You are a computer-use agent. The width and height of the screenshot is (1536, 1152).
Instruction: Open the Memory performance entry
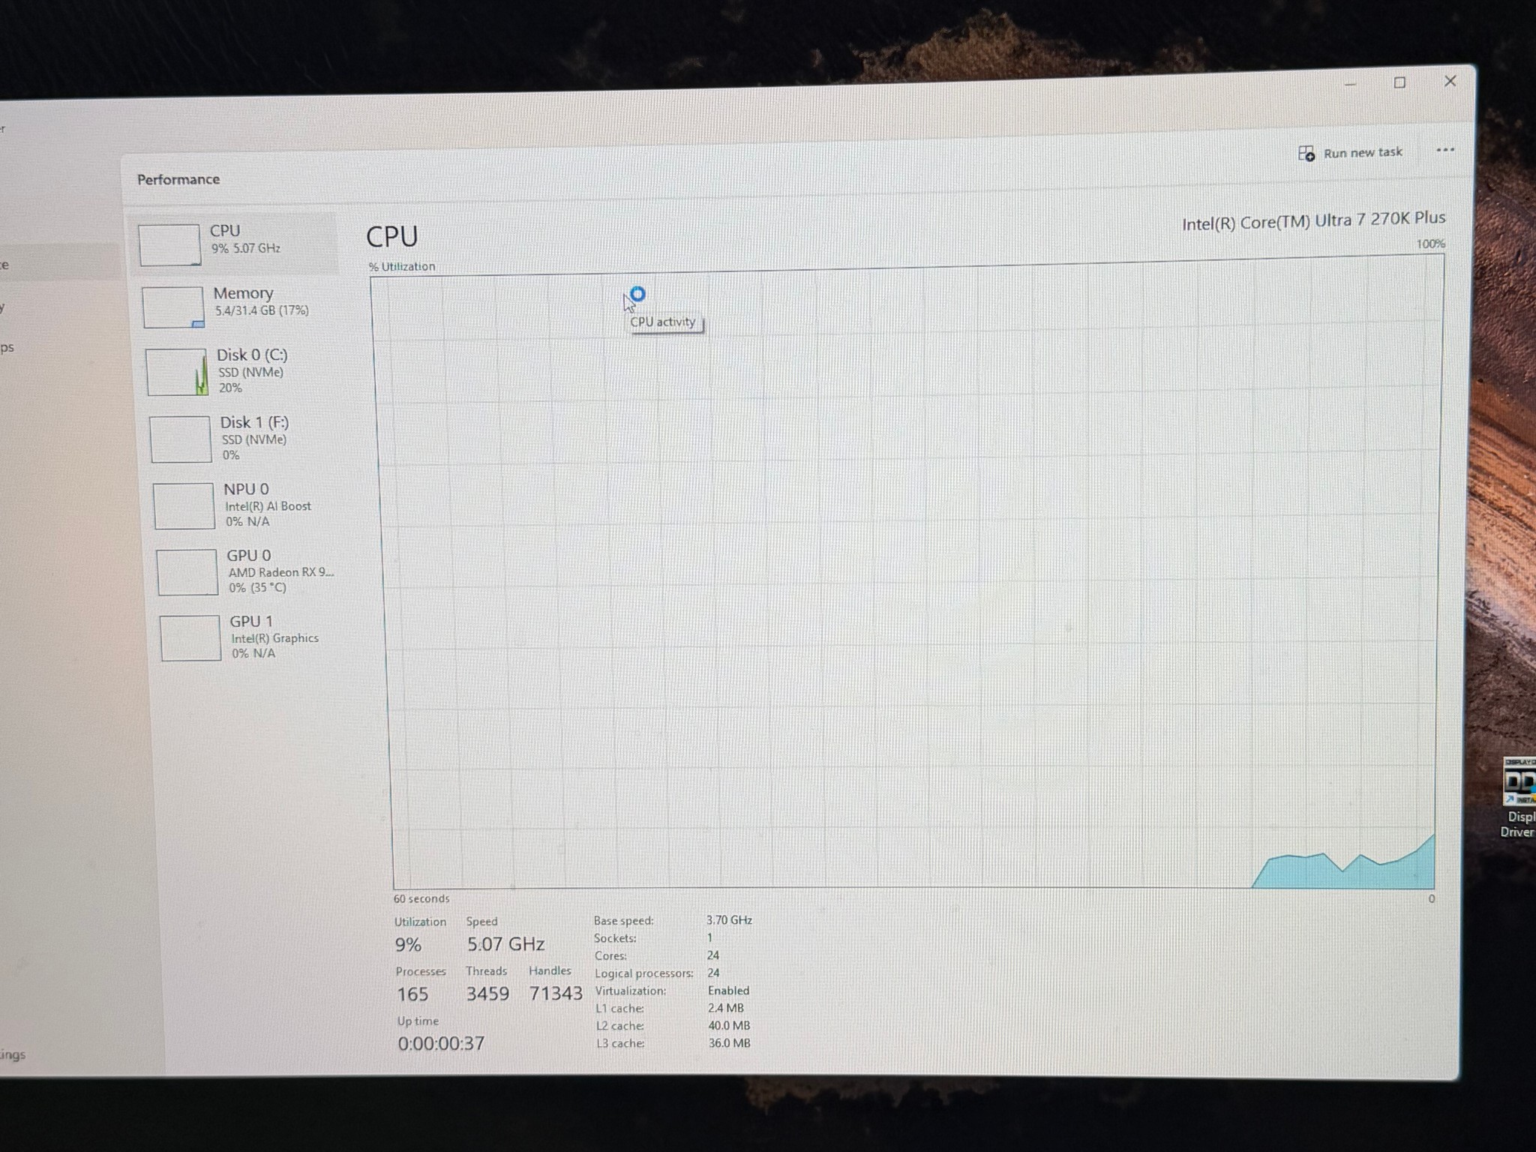coord(238,306)
